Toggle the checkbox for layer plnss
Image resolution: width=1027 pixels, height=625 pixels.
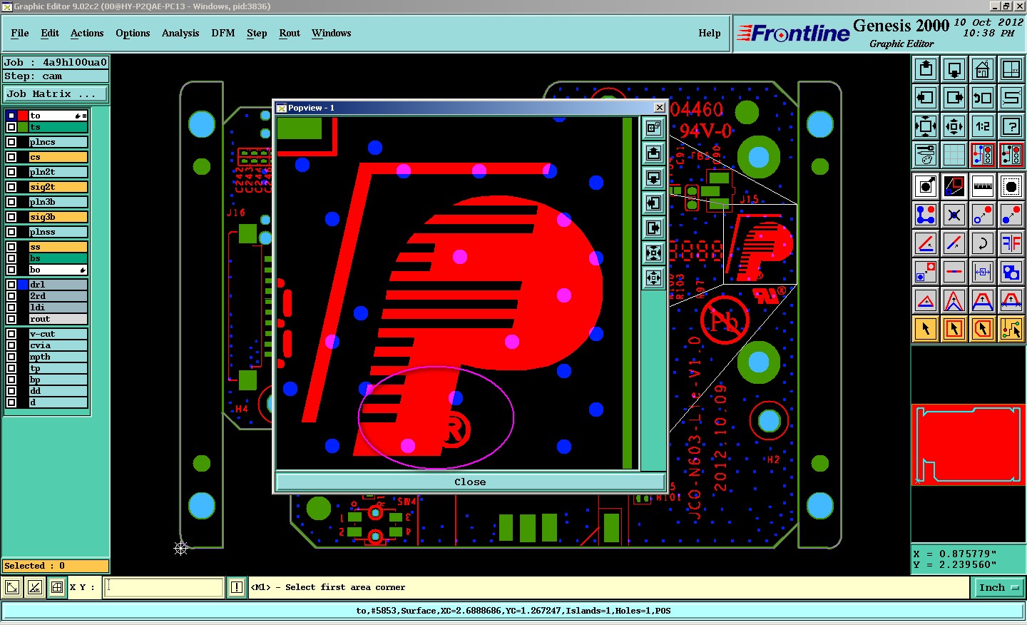click(x=11, y=232)
